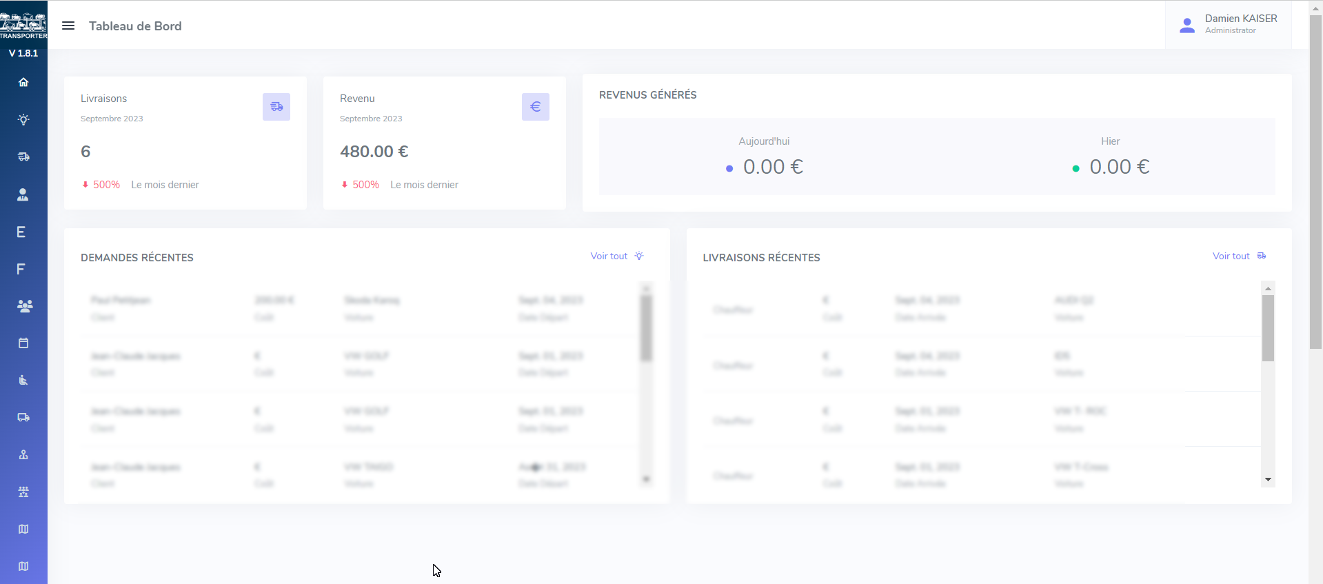Click truck icon next to Livraisons Voir tout

(1262, 256)
